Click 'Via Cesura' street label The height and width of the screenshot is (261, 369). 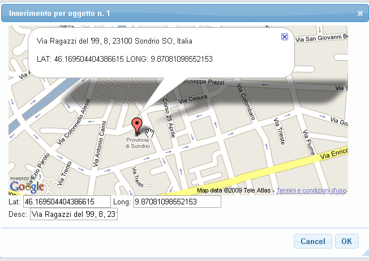[193, 99]
